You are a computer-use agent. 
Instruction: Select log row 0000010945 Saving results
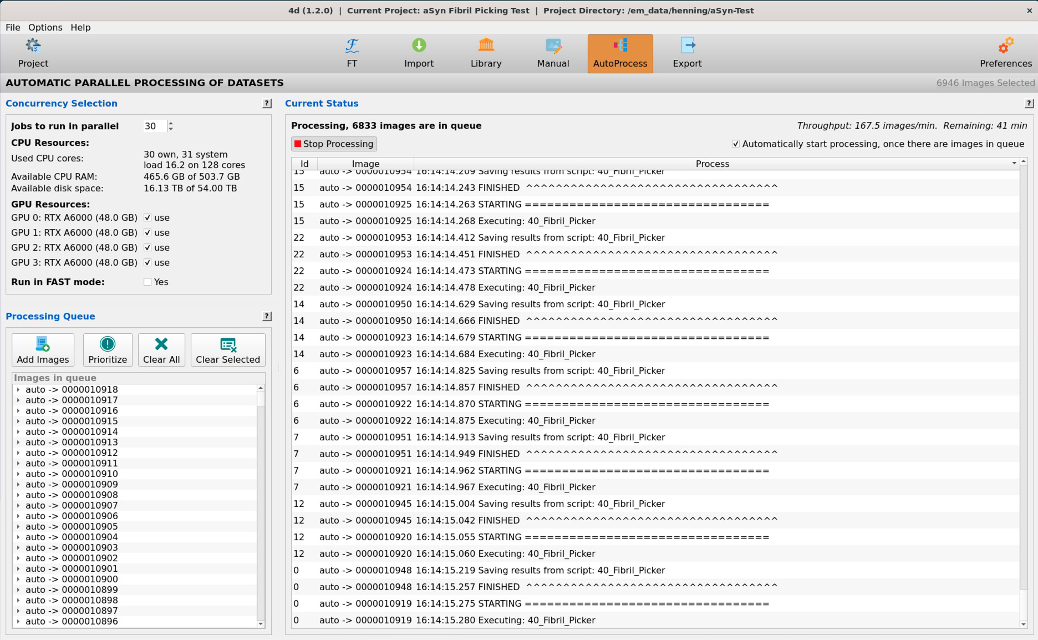click(655, 504)
